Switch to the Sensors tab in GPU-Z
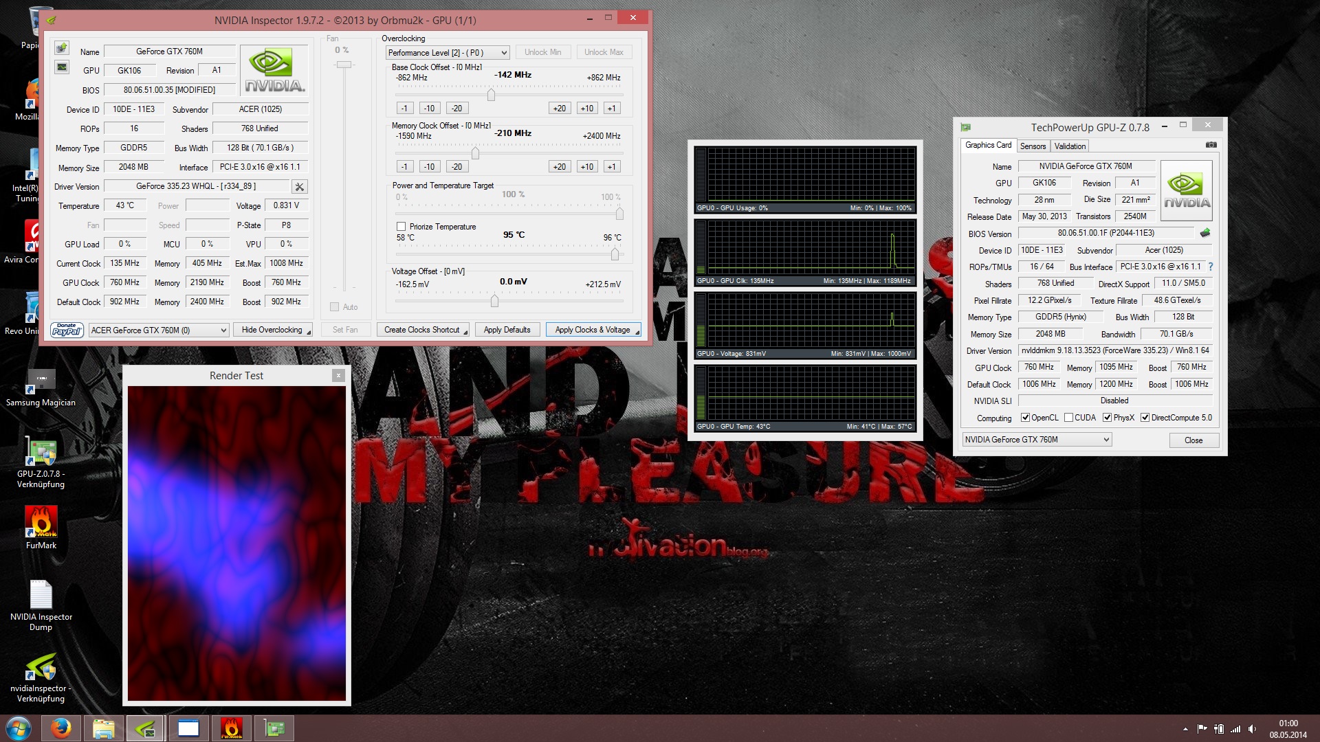This screenshot has width=1320, height=742. (1033, 146)
